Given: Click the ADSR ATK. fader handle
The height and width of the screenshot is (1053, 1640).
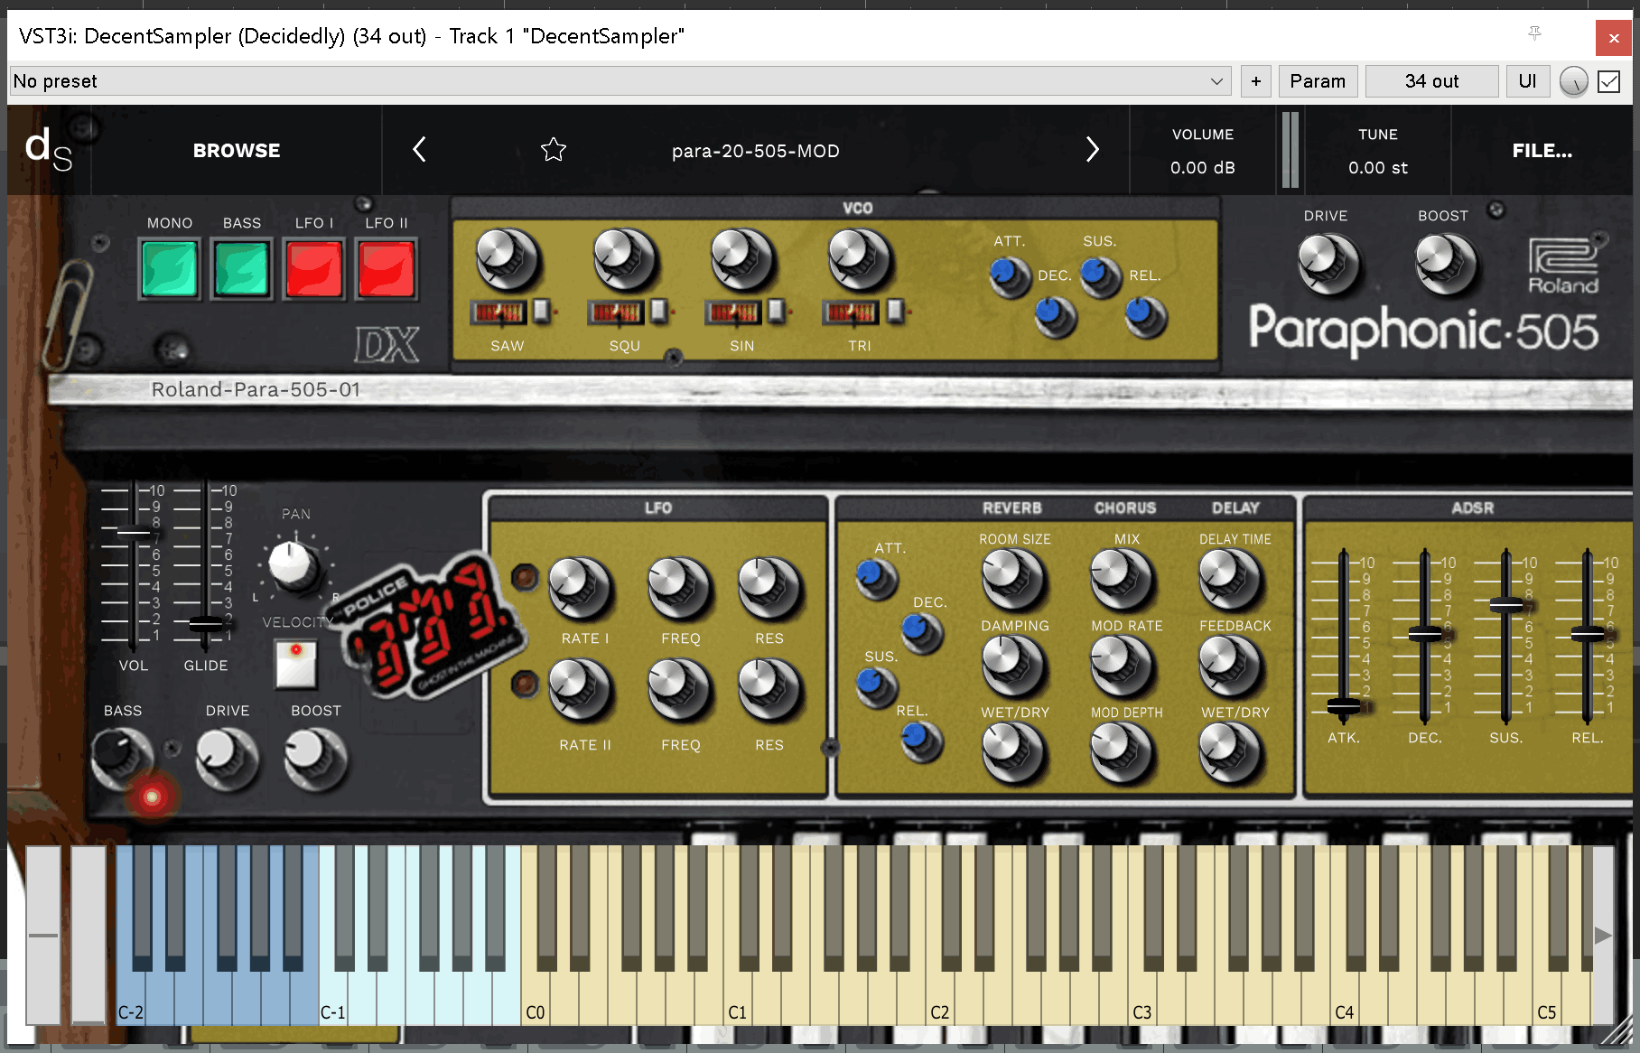Looking at the screenshot, I should (1344, 705).
